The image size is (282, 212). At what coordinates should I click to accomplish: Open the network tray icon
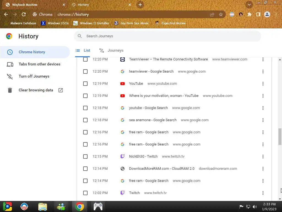(x=248, y=206)
